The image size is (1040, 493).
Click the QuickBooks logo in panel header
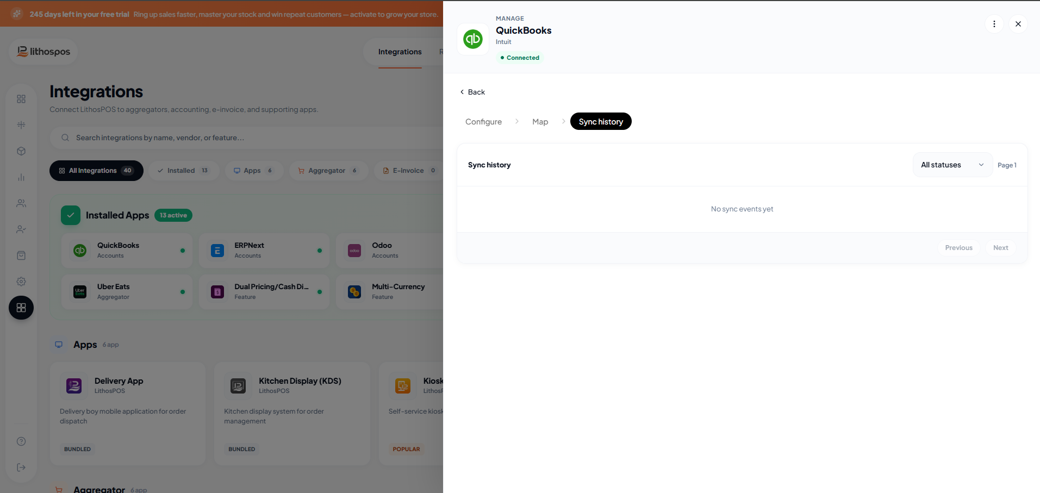473,39
